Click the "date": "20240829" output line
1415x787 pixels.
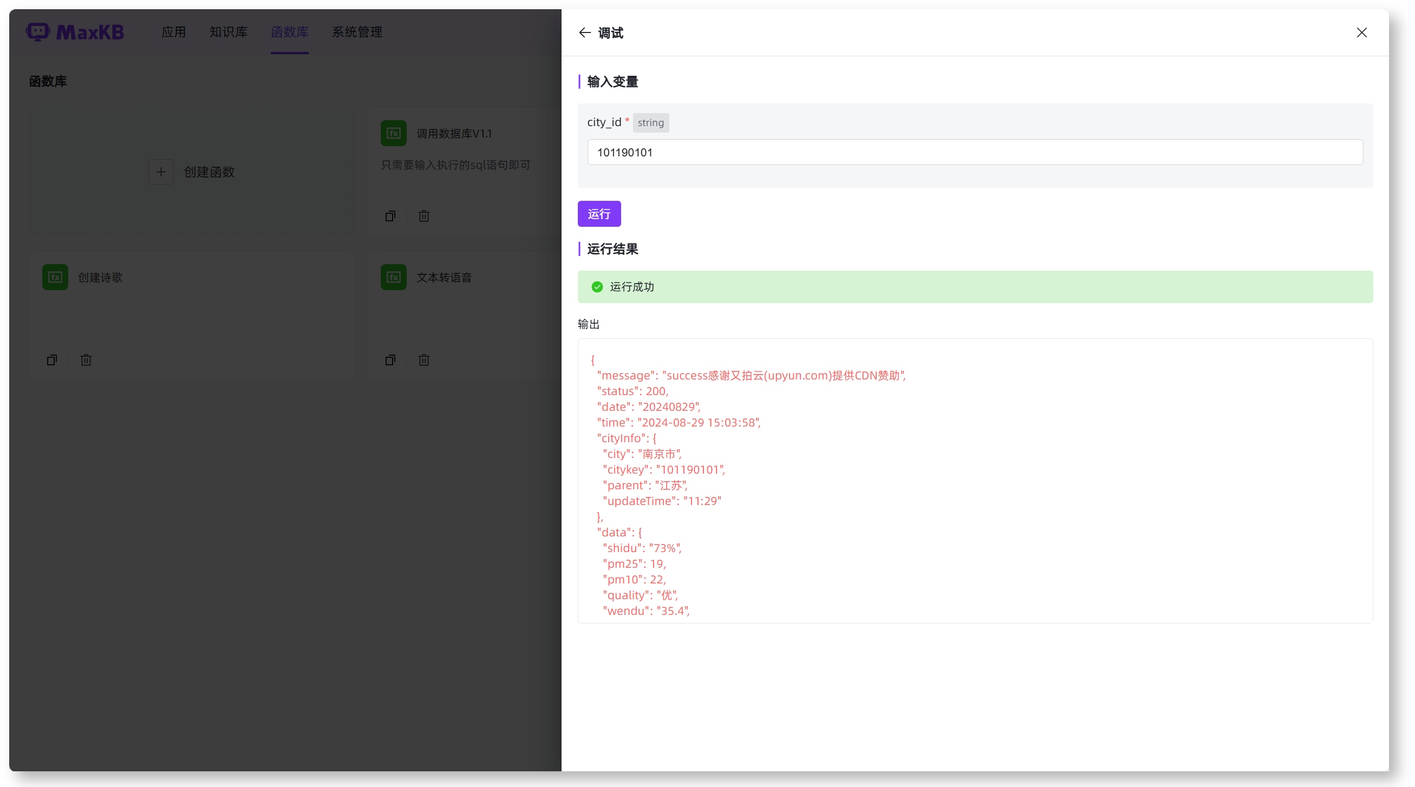(649, 407)
